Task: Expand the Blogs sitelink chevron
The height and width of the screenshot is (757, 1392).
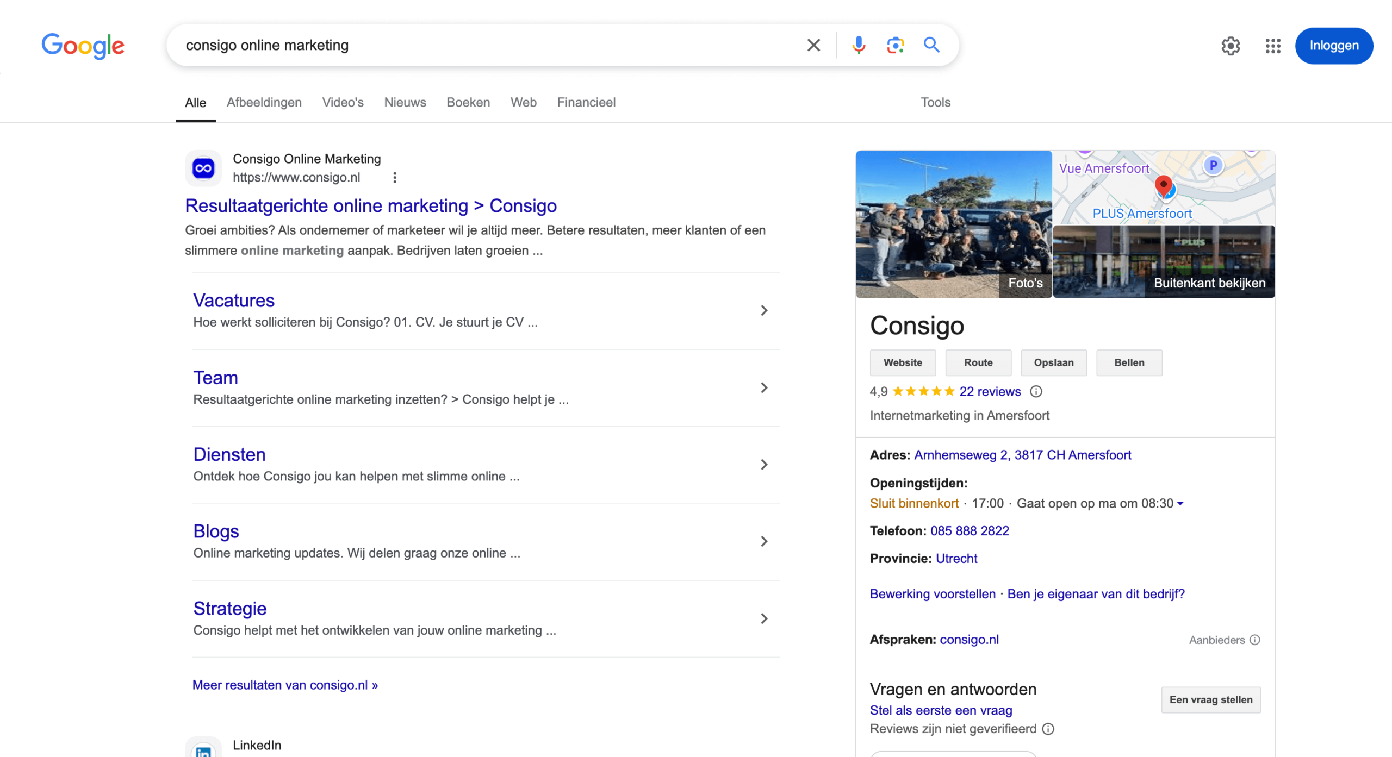Action: (764, 541)
